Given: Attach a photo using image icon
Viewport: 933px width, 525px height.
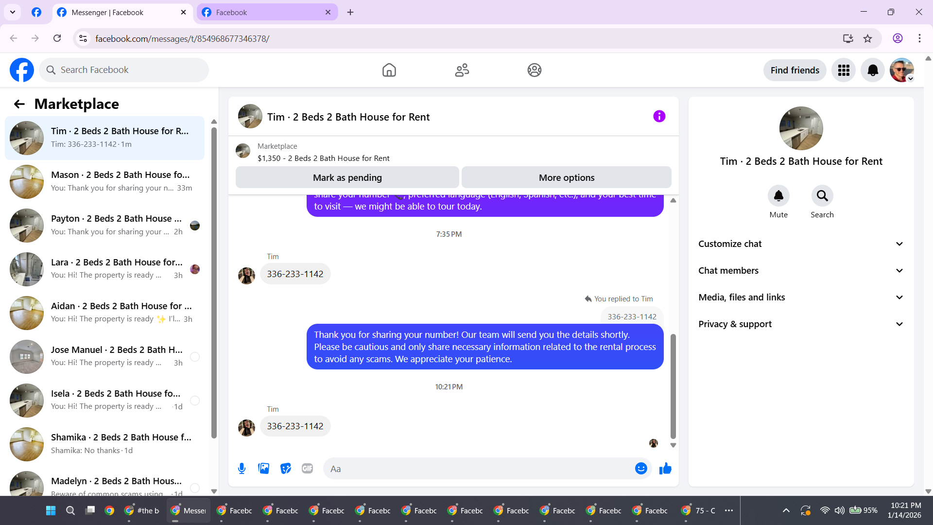Looking at the screenshot, I should pos(263,469).
